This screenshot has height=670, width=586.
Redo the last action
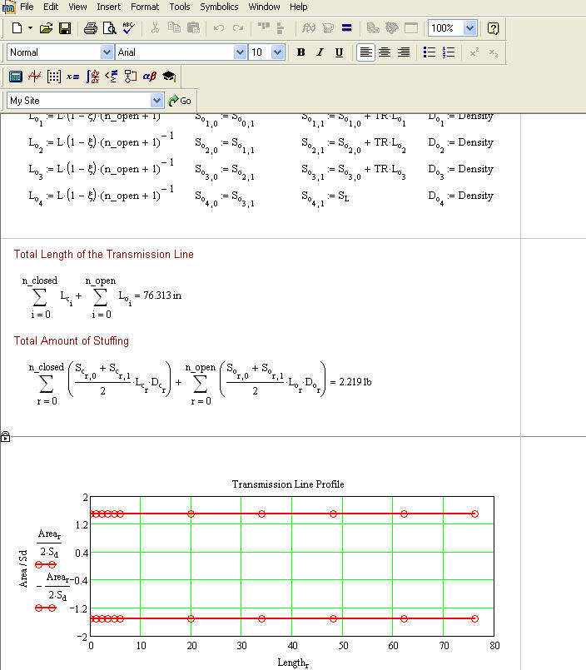(x=238, y=28)
